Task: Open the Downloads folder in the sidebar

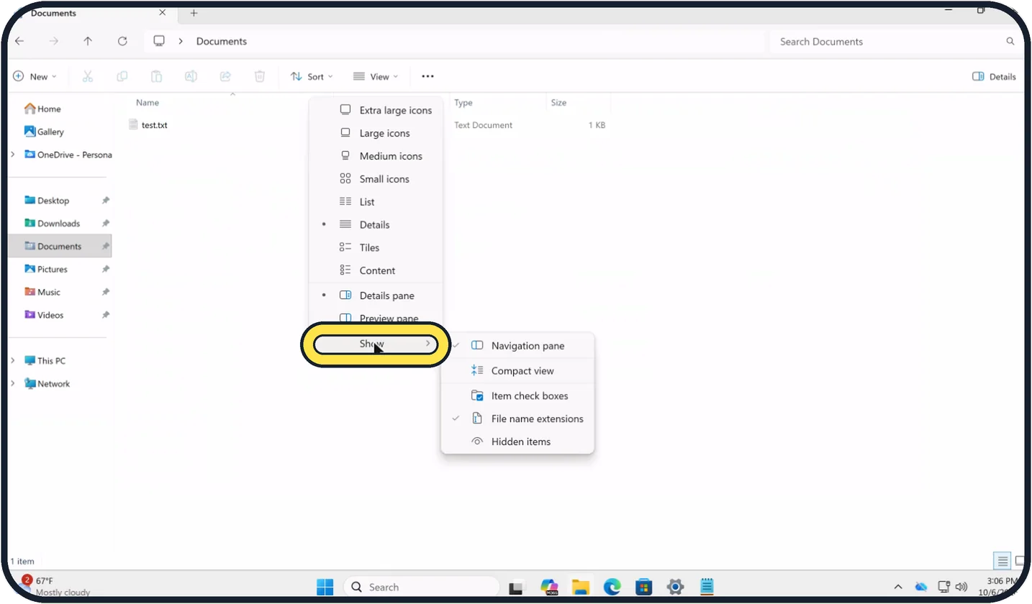Action: (60, 224)
